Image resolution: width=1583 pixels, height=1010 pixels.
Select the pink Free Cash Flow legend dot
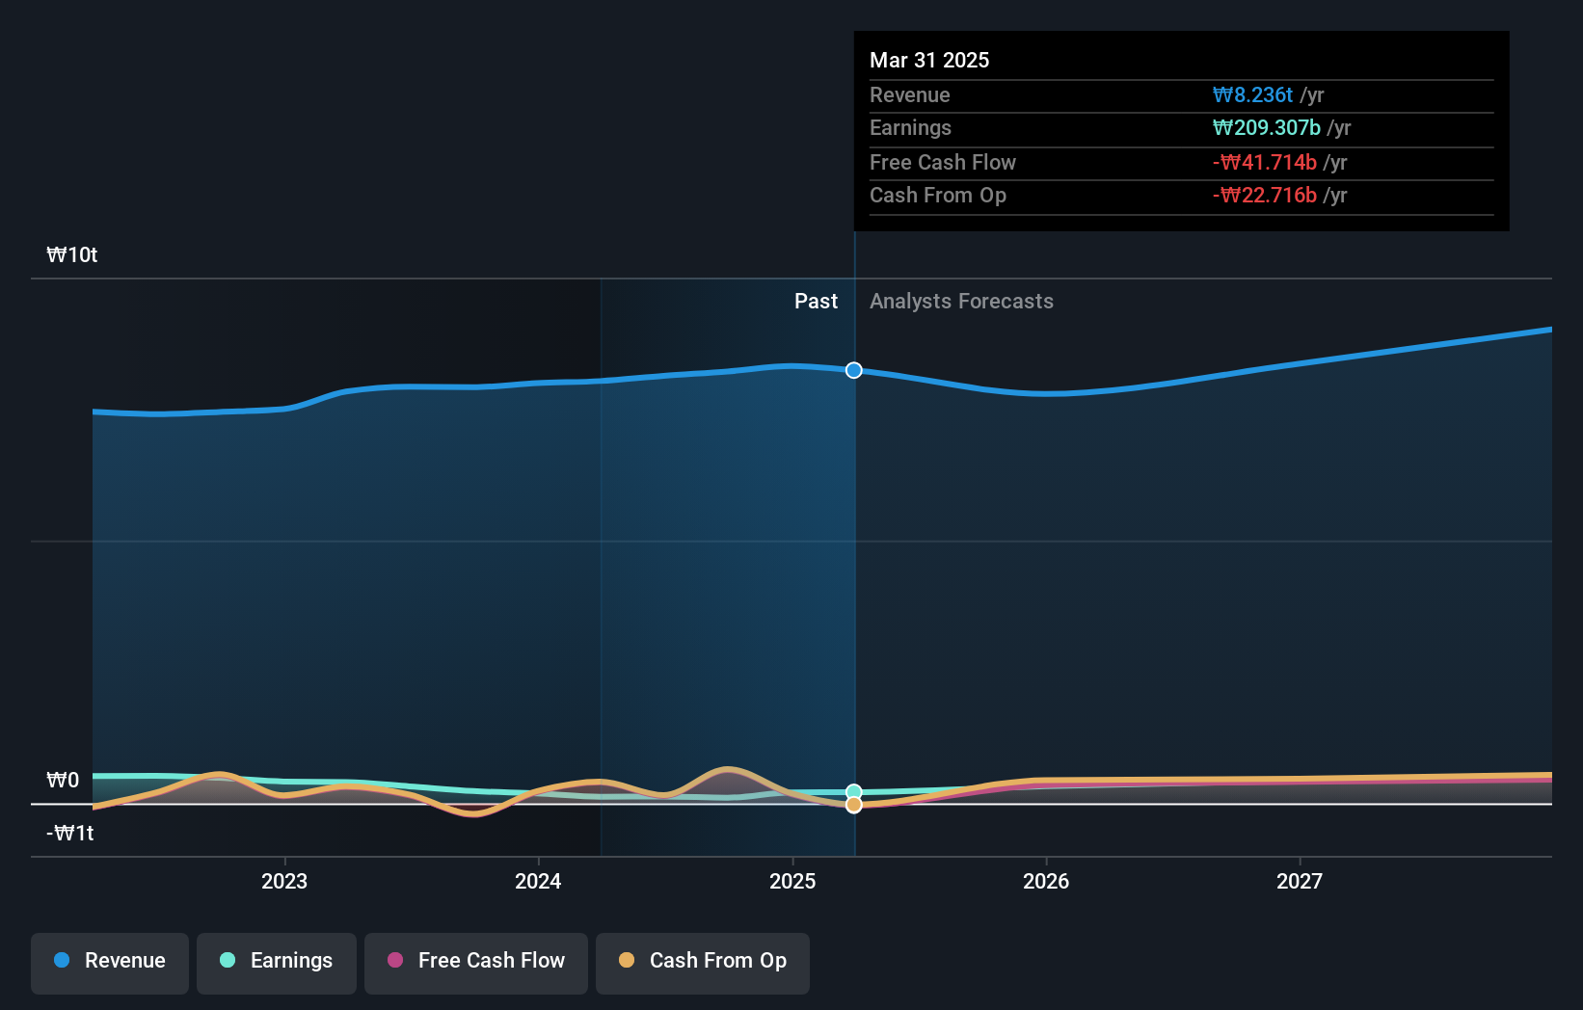pyautogui.click(x=396, y=961)
